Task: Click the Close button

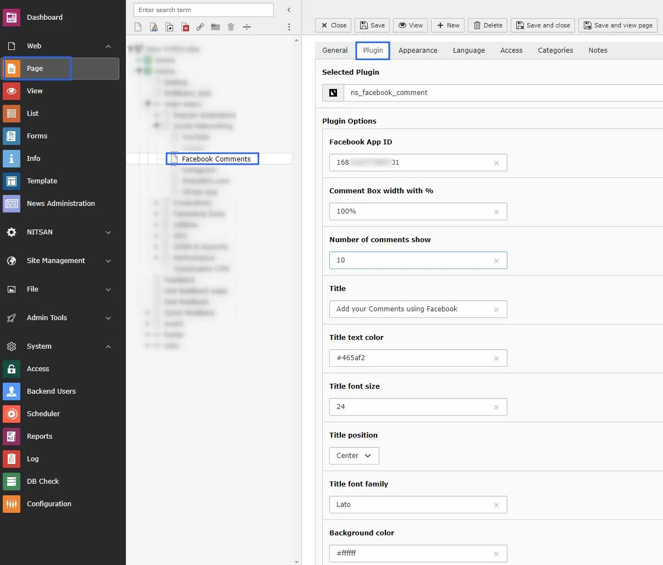Action: (333, 25)
